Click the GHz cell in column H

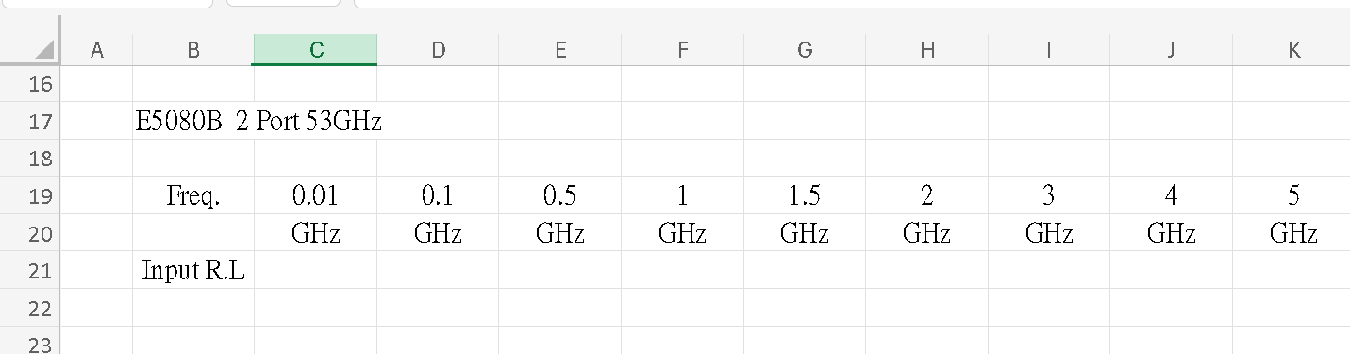[x=926, y=233]
